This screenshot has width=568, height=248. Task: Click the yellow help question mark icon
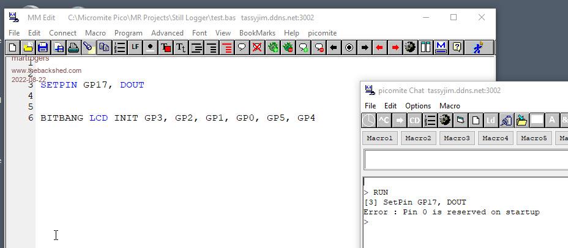click(456, 47)
